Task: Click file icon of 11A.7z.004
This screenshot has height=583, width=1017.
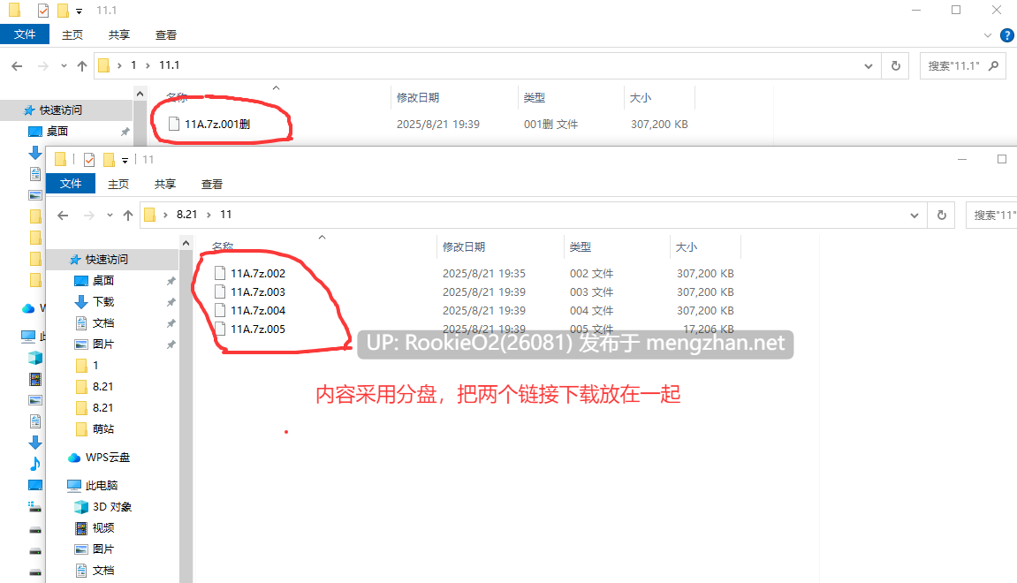Action: click(220, 310)
